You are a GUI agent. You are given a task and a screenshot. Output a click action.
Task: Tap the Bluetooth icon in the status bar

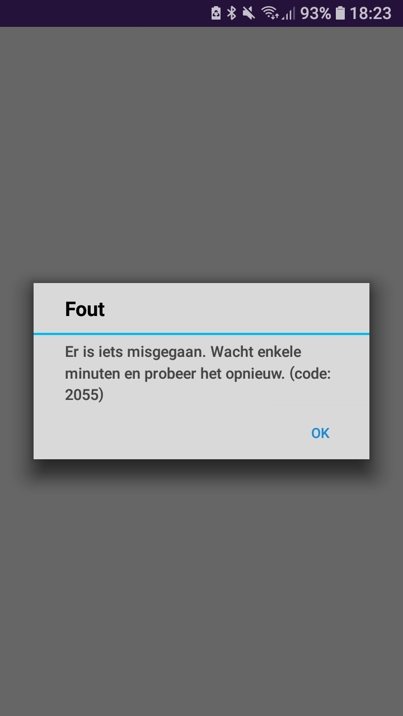tap(232, 13)
